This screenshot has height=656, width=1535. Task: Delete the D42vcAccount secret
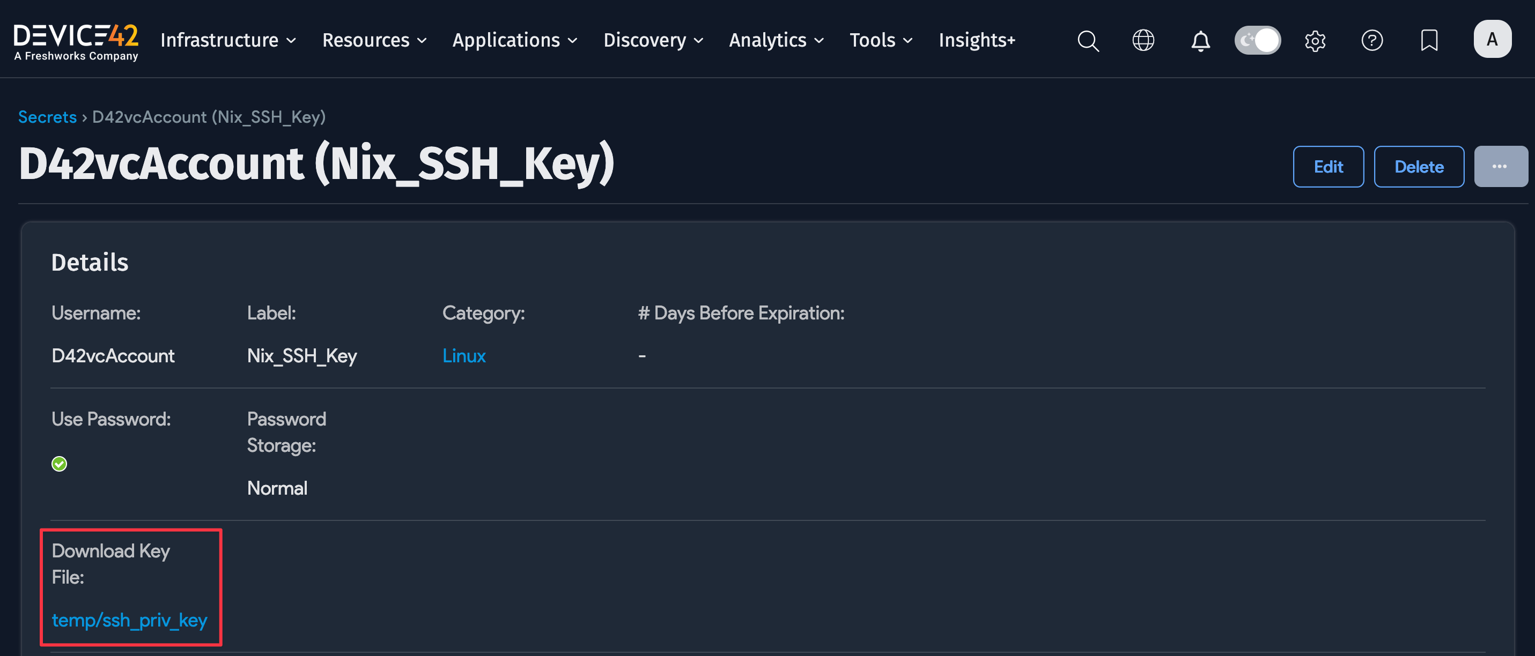1419,167
